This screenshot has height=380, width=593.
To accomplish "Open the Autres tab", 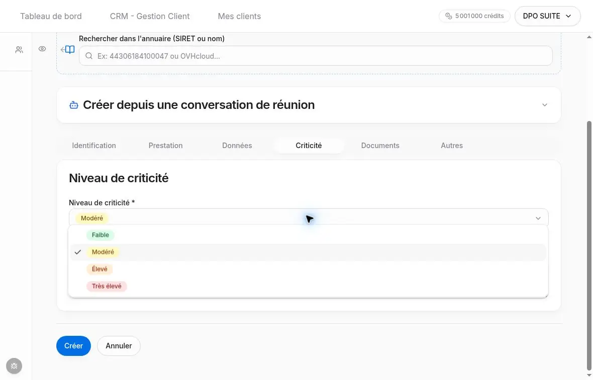I will 452,146.
